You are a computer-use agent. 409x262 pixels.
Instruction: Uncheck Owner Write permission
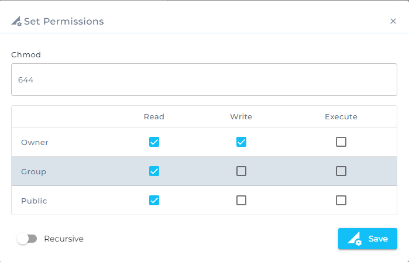[x=241, y=142]
